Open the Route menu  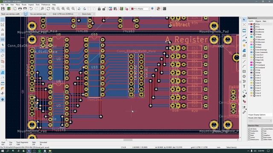24,5
